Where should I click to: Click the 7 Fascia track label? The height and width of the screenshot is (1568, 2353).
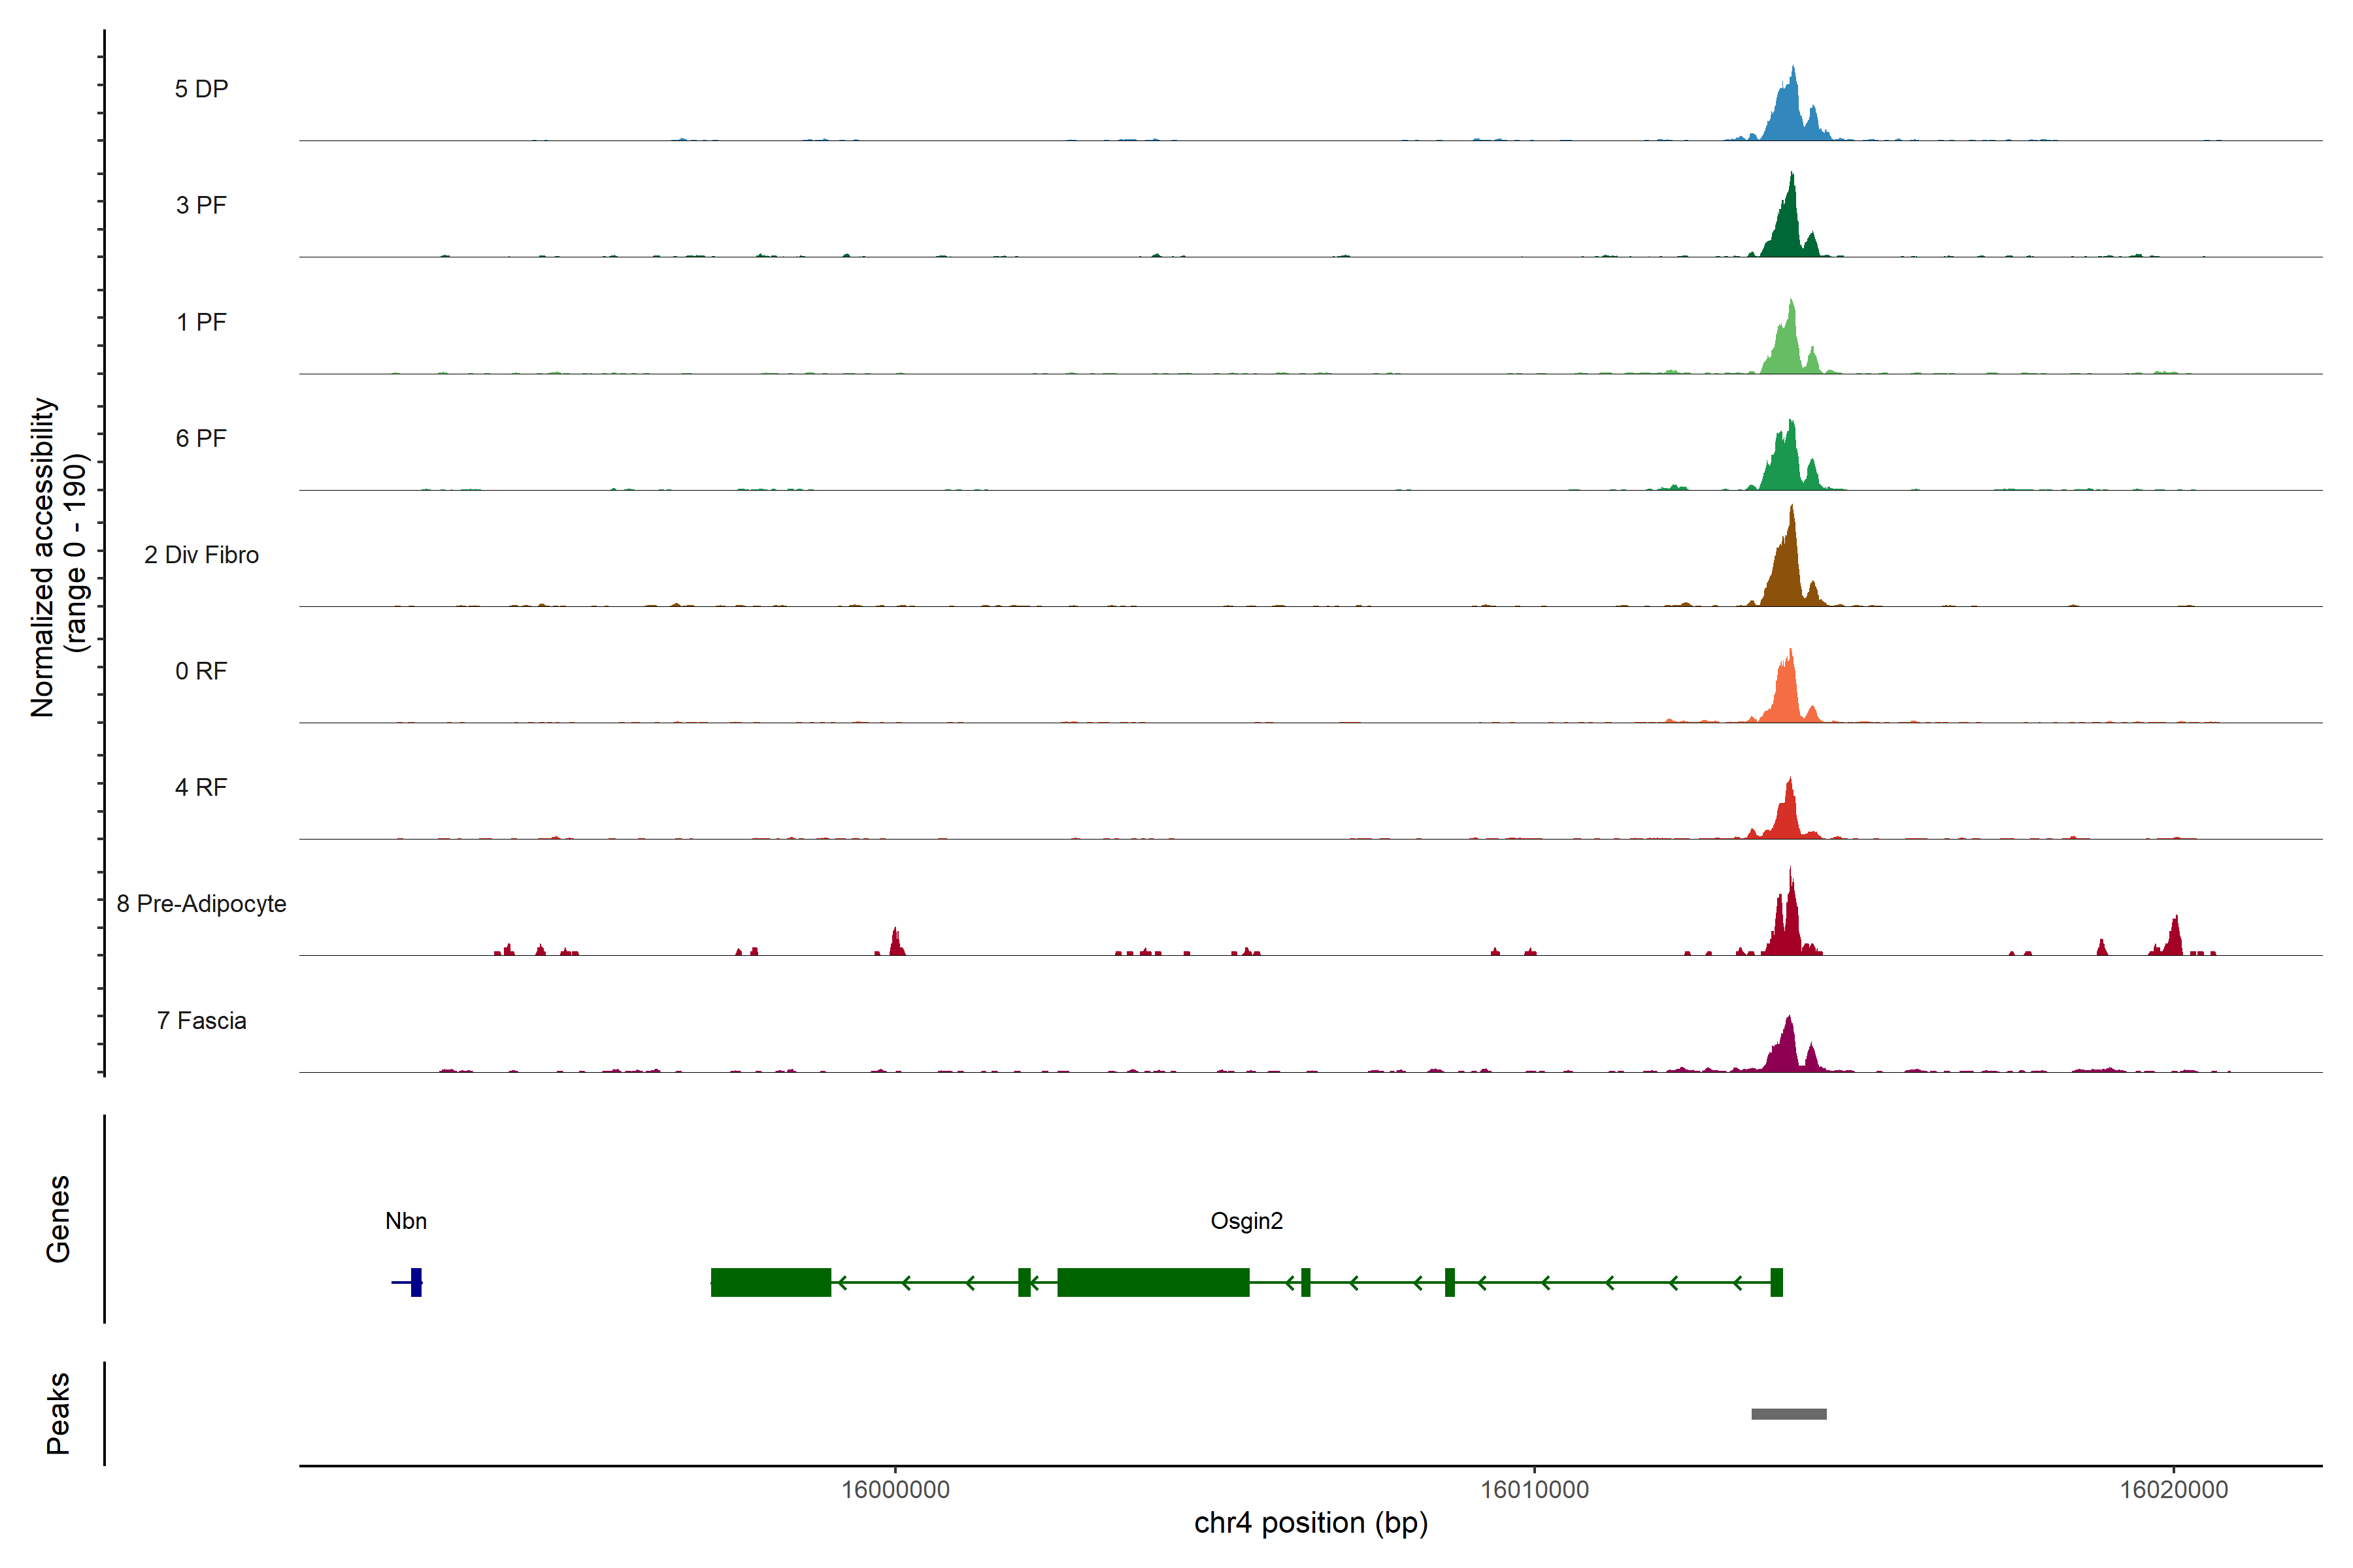[x=201, y=1020]
